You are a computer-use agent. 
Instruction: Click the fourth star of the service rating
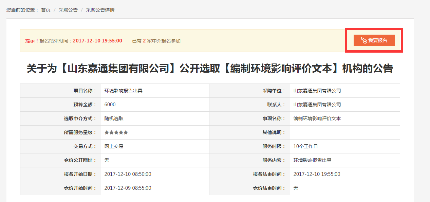(121, 132)
